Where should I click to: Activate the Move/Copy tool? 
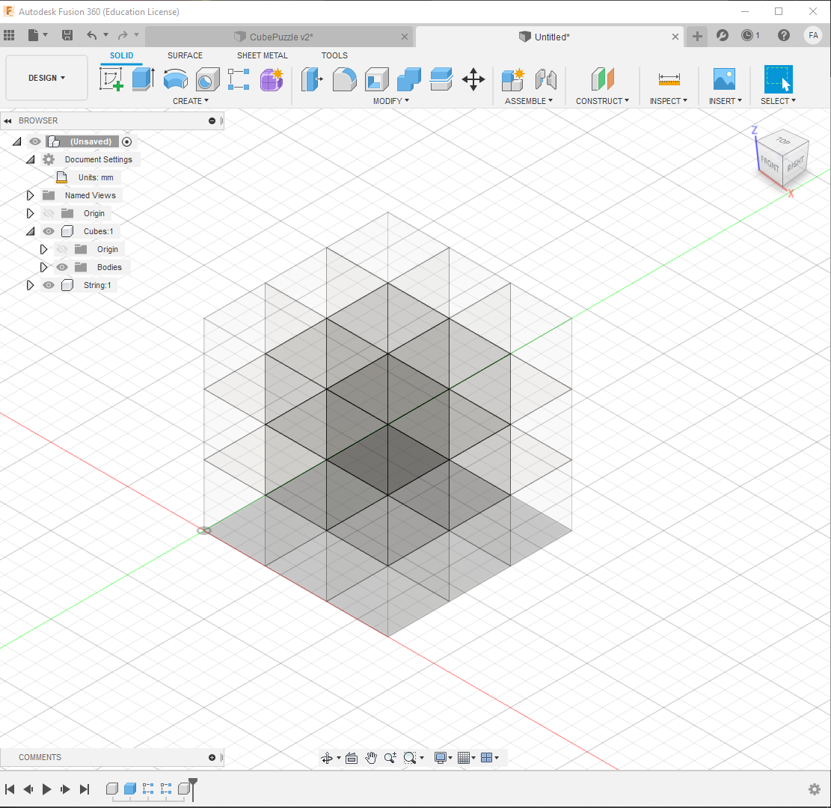point(473,79)
